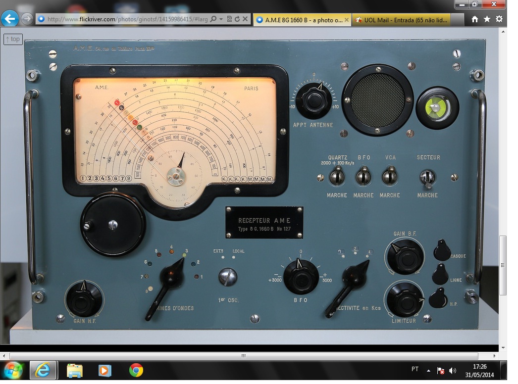The image size is (518, 384).
Task: Click the browser Forward arrow button
Action: pyautogui.click(x=27, y=19)
